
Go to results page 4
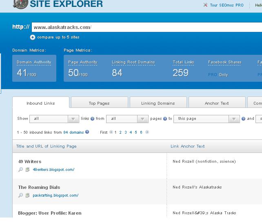click(131, 132)
